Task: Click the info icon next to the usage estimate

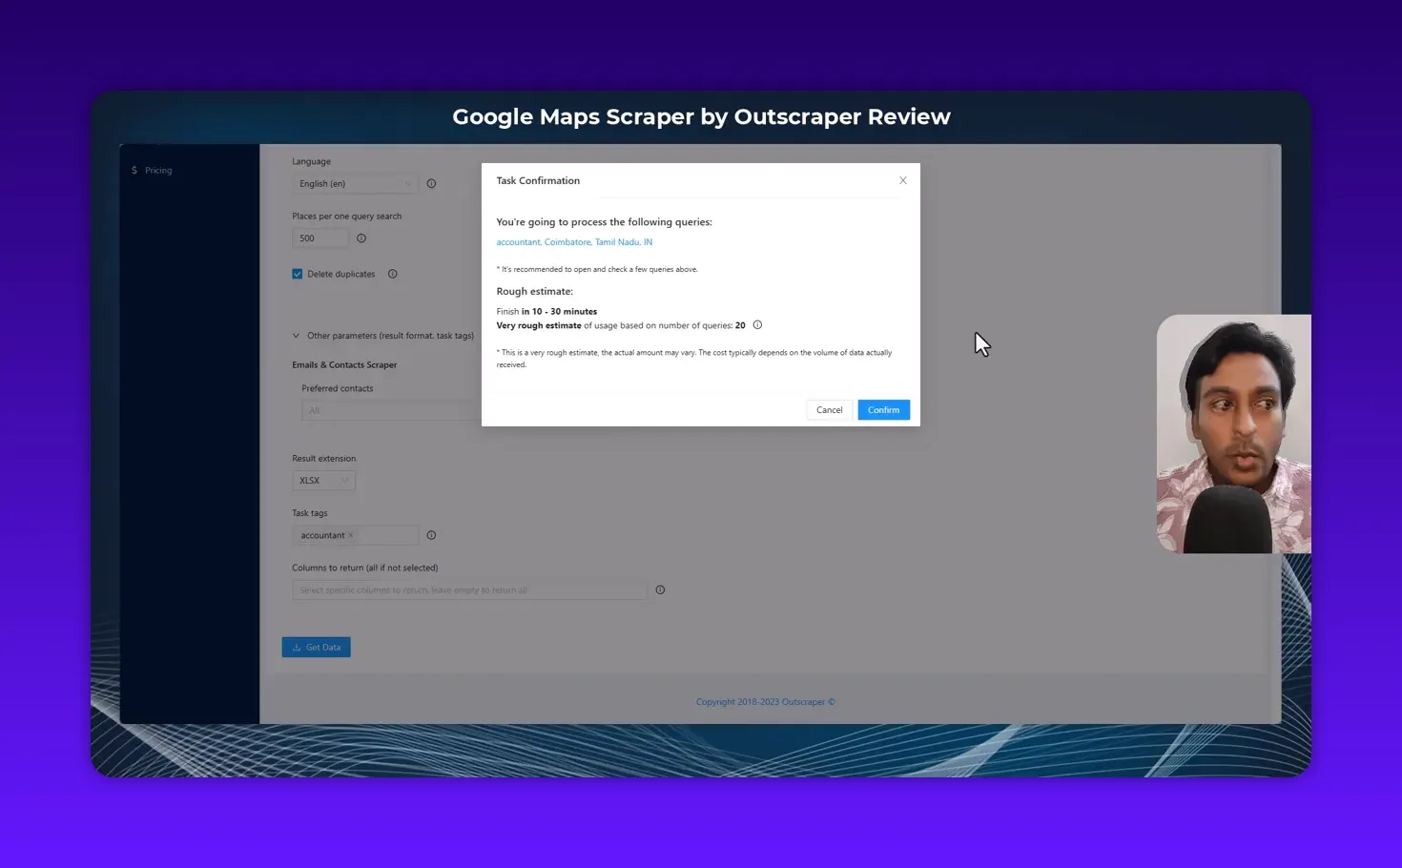Action: point(756,325)
